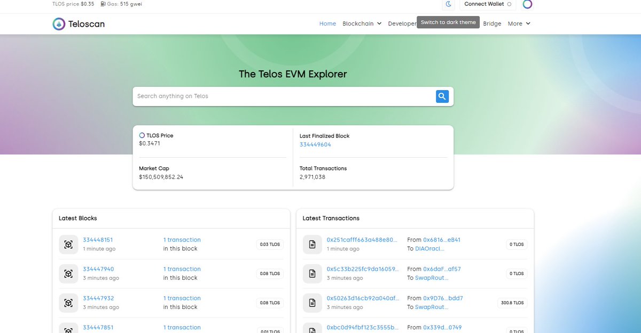Viewport: 641px width, 333px height.
Task: Click the Connect Wallet button
Action: 488,4
